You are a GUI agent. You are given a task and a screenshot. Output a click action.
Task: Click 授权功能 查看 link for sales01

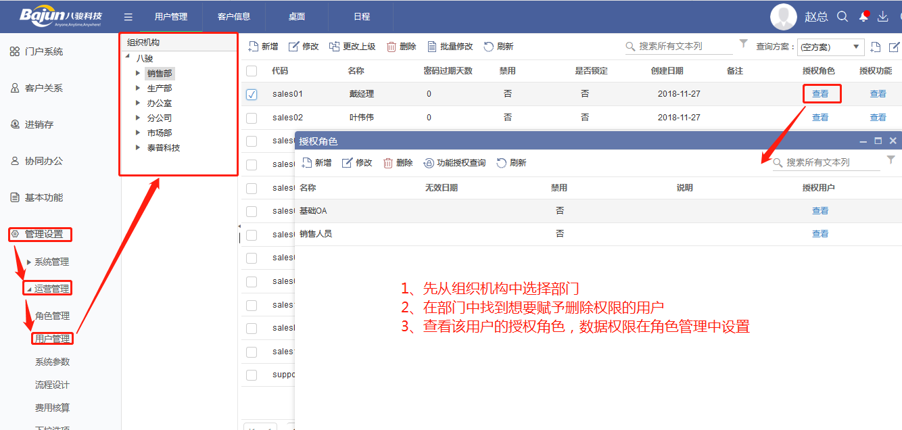(x=878, y=94)
